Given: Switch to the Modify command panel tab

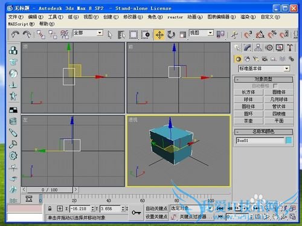Looking at the screenshot, I should click(248, 48).
